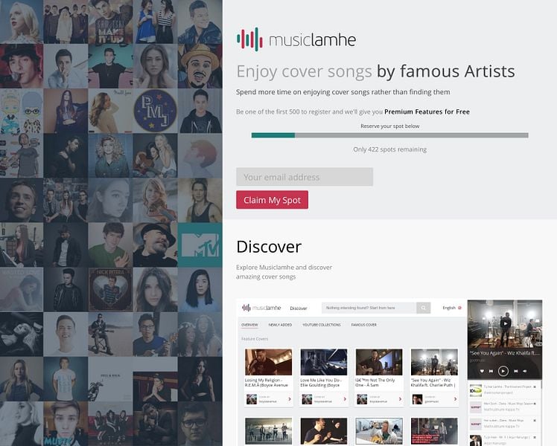Click the preview search box placeholder

369,308
